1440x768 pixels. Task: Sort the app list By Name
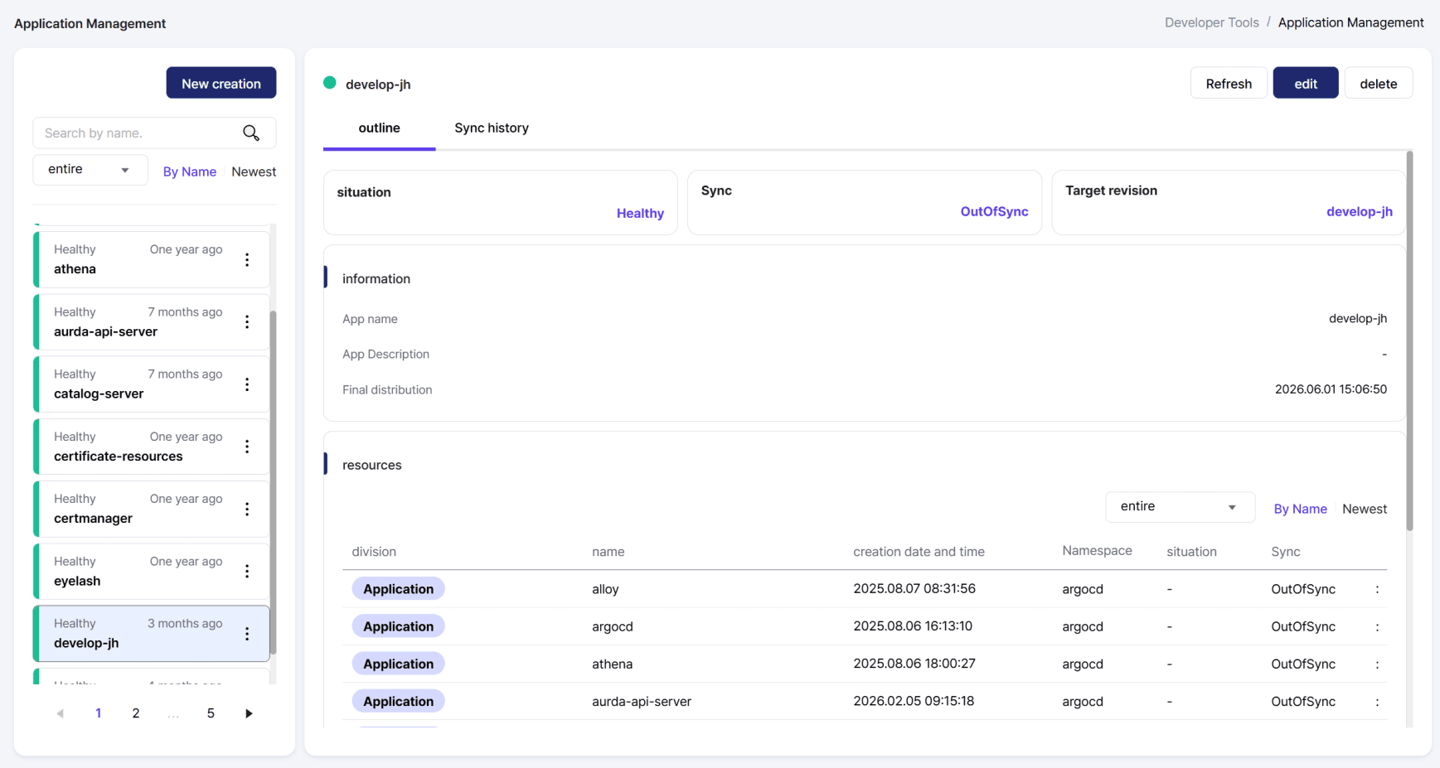190,171
